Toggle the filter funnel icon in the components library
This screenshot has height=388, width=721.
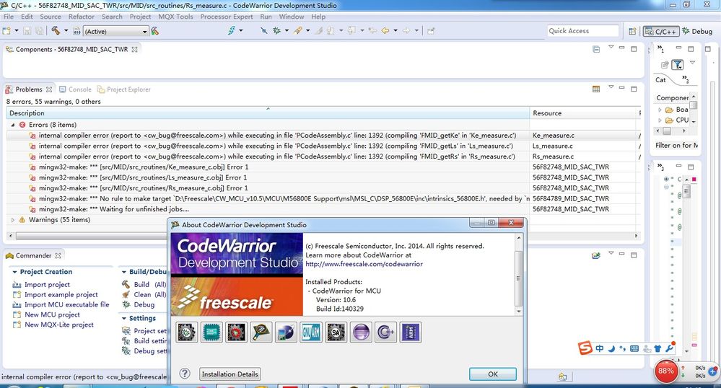click(677, 65)
